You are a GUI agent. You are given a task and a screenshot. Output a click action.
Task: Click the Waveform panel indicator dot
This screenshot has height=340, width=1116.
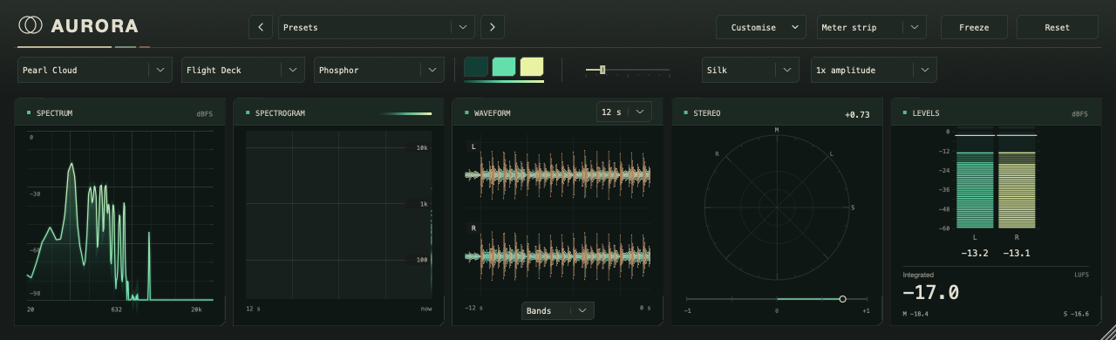466,112
